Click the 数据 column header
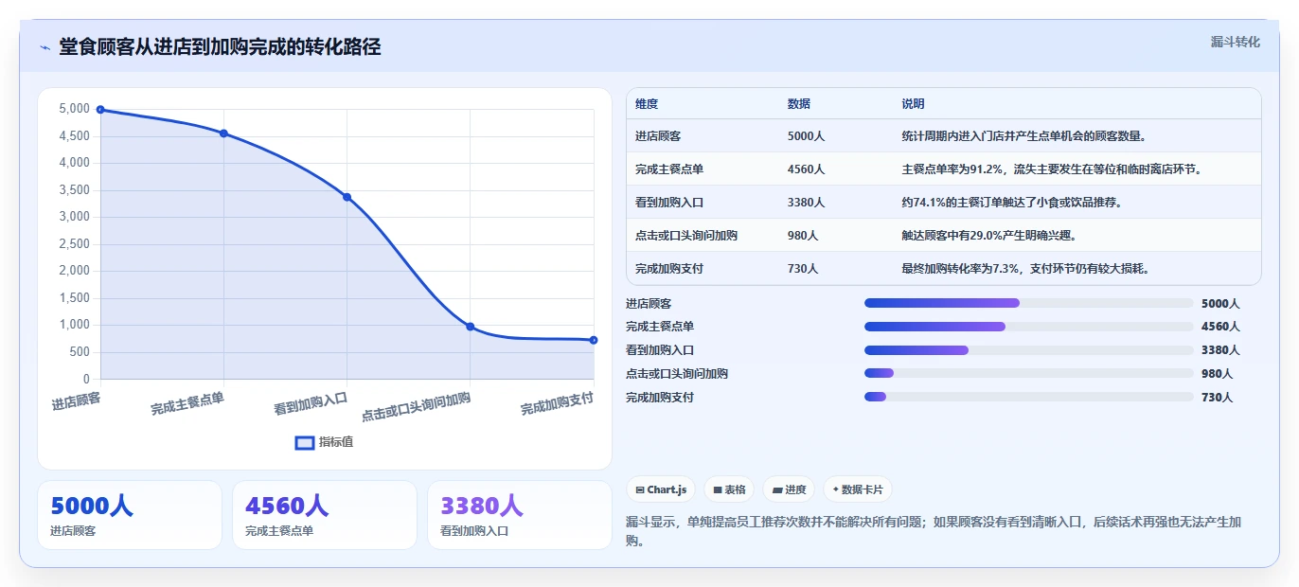Screen dimensions: 1299x587 click(x=799, y=104)
